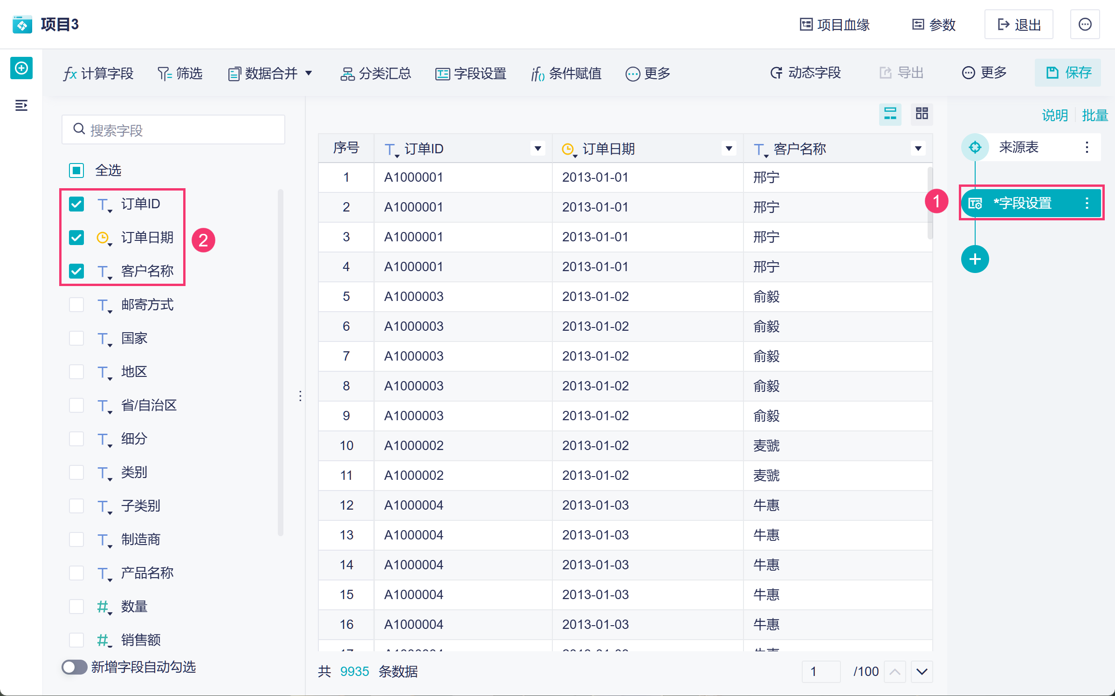Open the 数据合并 dropdown menu

point(270,73)
